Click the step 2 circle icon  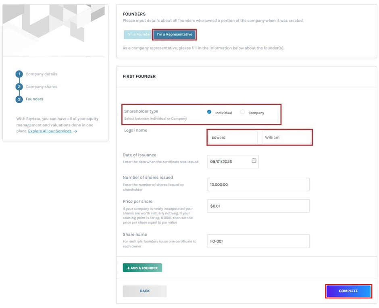[x=19, y=87]
